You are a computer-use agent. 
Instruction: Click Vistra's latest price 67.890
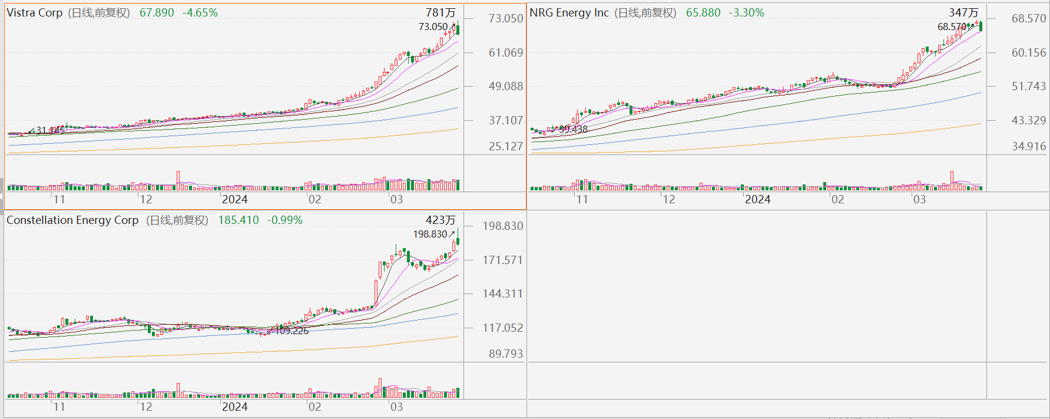157,12
